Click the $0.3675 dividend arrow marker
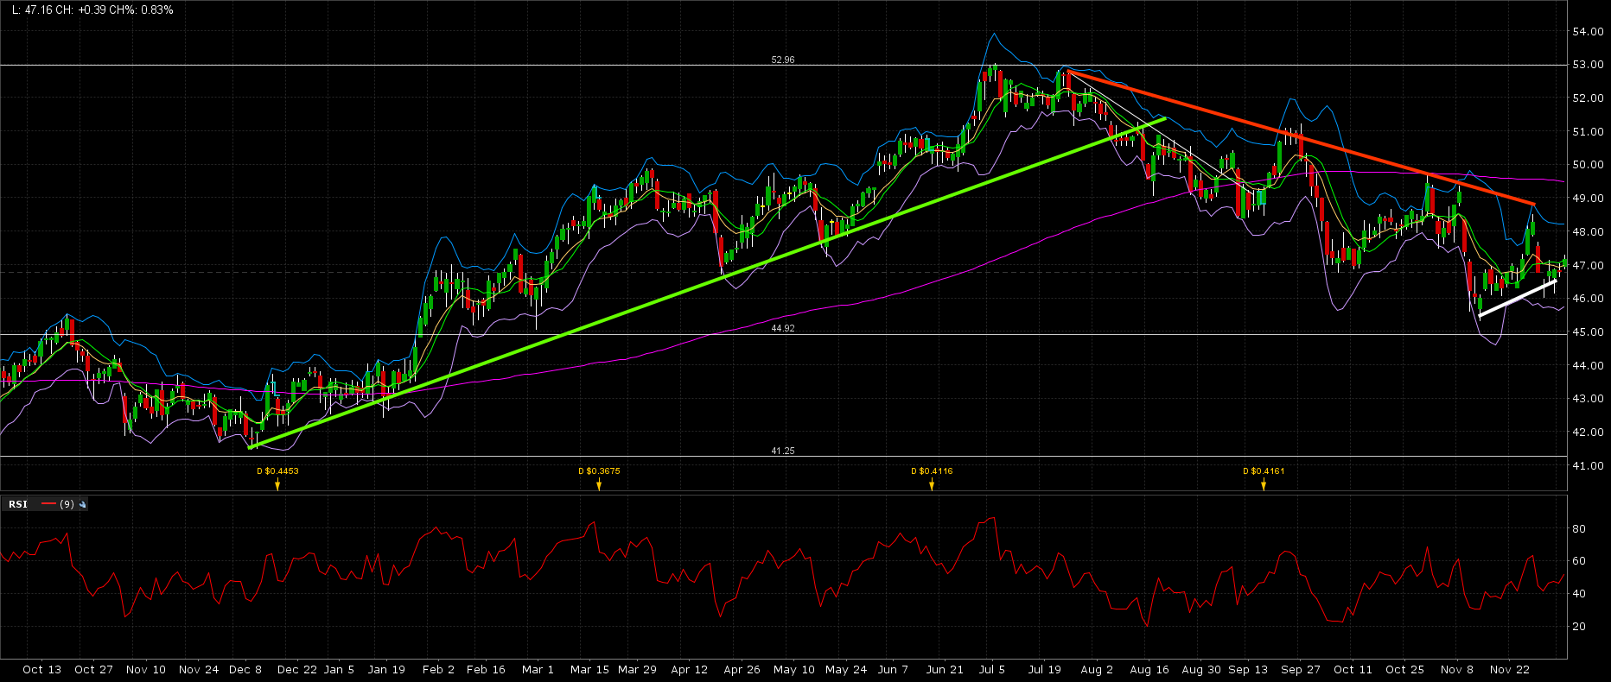Image resolution: width=1611 pixels, height=682 pixels. (599, 485)
